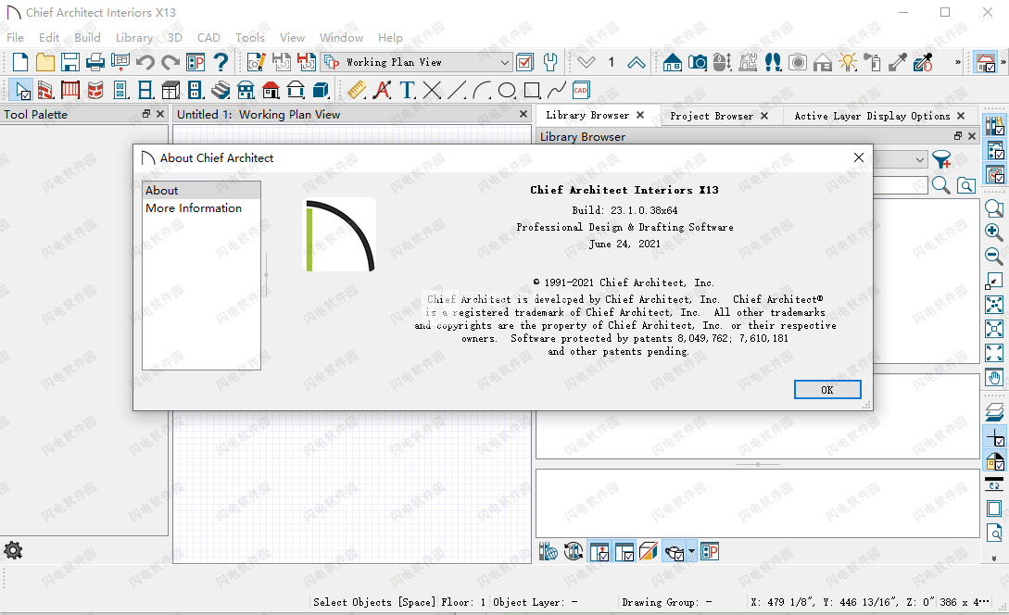Expand the right toolbar's bottom overflow chevron
This screenshot has height=615, width=1009.
(994, 559)
